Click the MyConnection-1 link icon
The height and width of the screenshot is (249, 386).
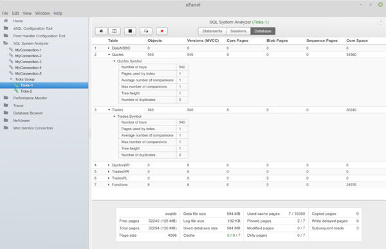(x=11, y=50)
